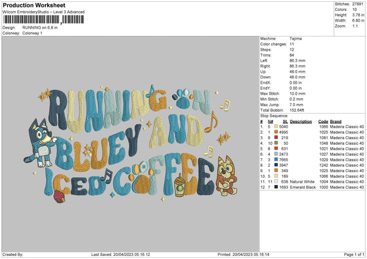The height and width of the screenshot is (259, 367).
Task: Pick the blue swatch beside 7665 stitches
Action: (x=276, y=159)
